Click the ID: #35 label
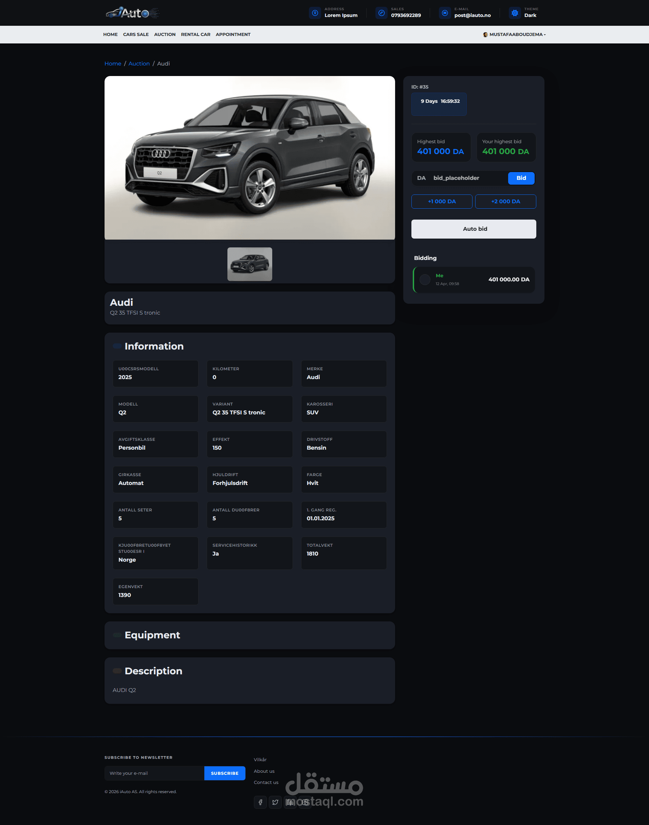 point(420,87)
